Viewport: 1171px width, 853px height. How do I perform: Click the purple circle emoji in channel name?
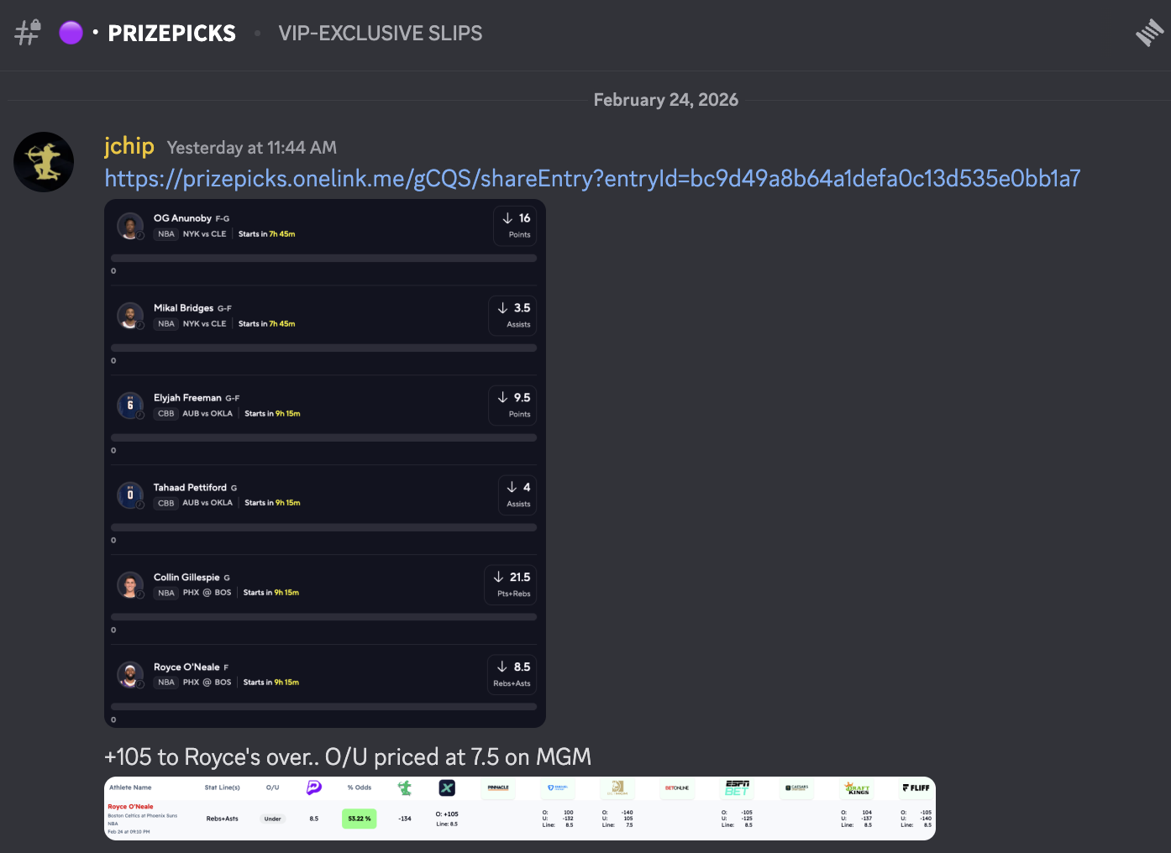tap(71, 33)
